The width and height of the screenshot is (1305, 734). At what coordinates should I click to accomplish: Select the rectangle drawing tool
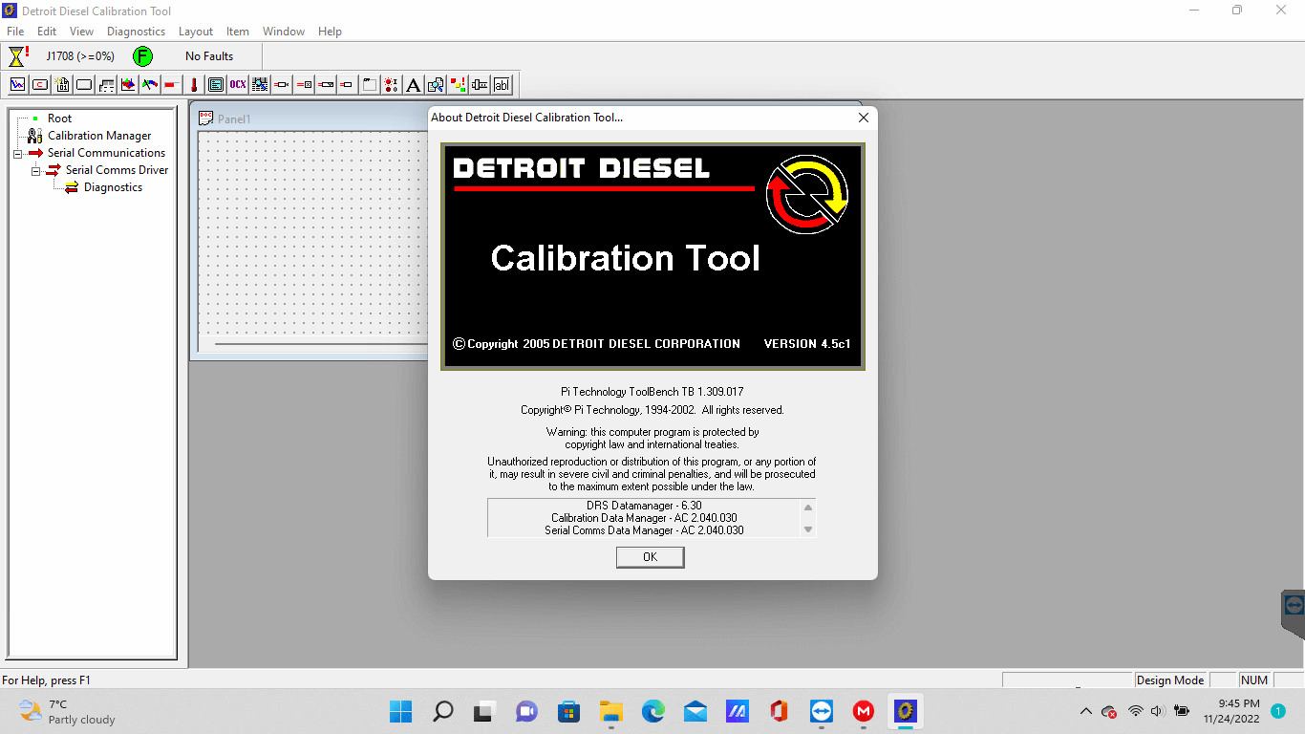tap(83, 84)
